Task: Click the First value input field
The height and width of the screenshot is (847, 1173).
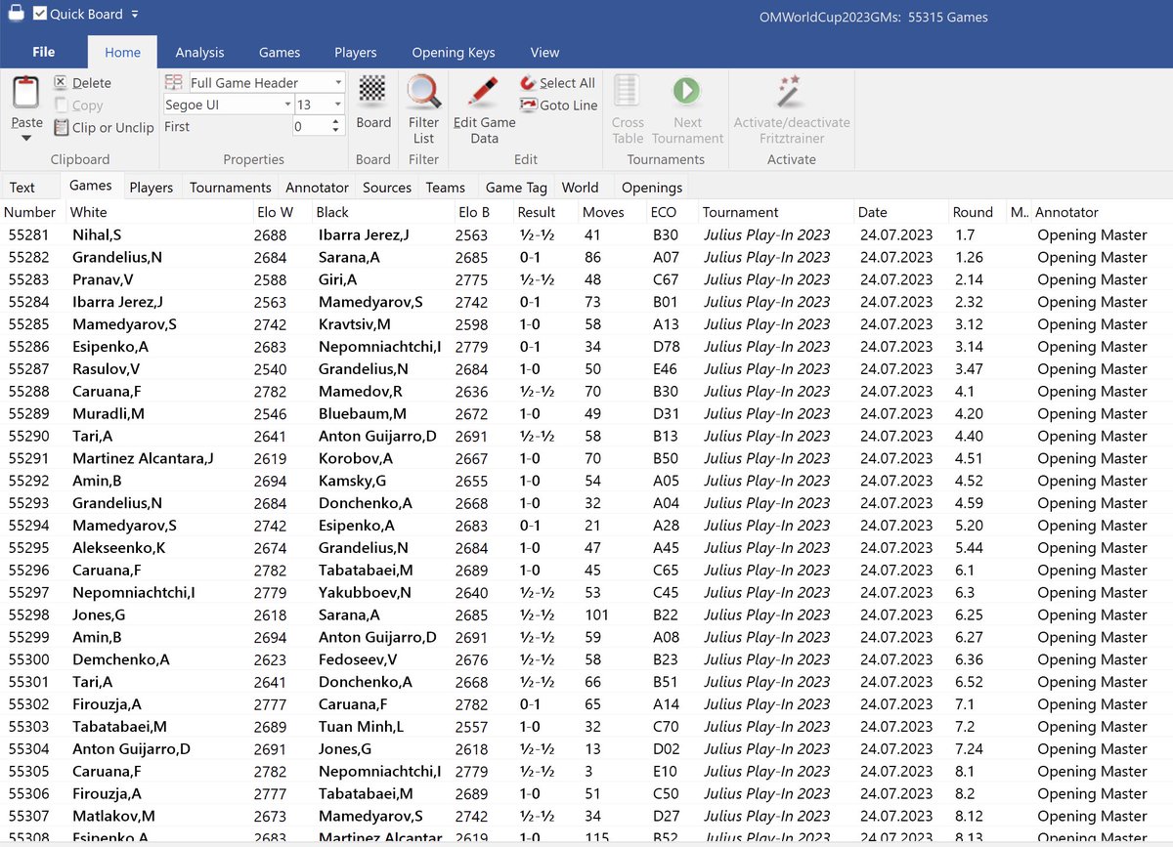Action: coord(311,127)
